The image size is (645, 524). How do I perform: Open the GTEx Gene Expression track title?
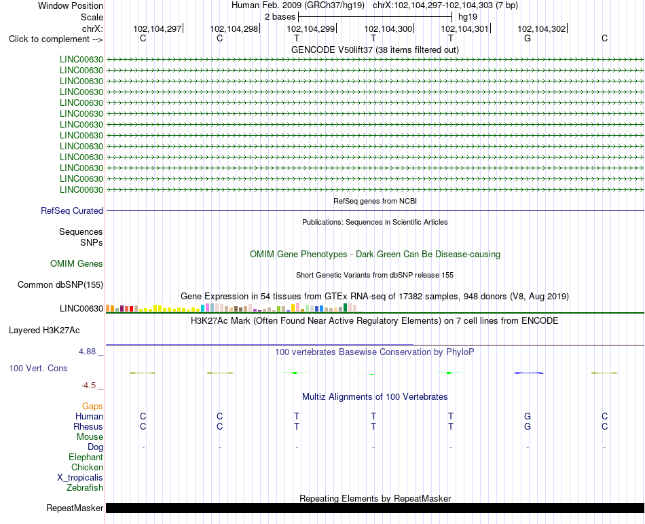[375, 296]
